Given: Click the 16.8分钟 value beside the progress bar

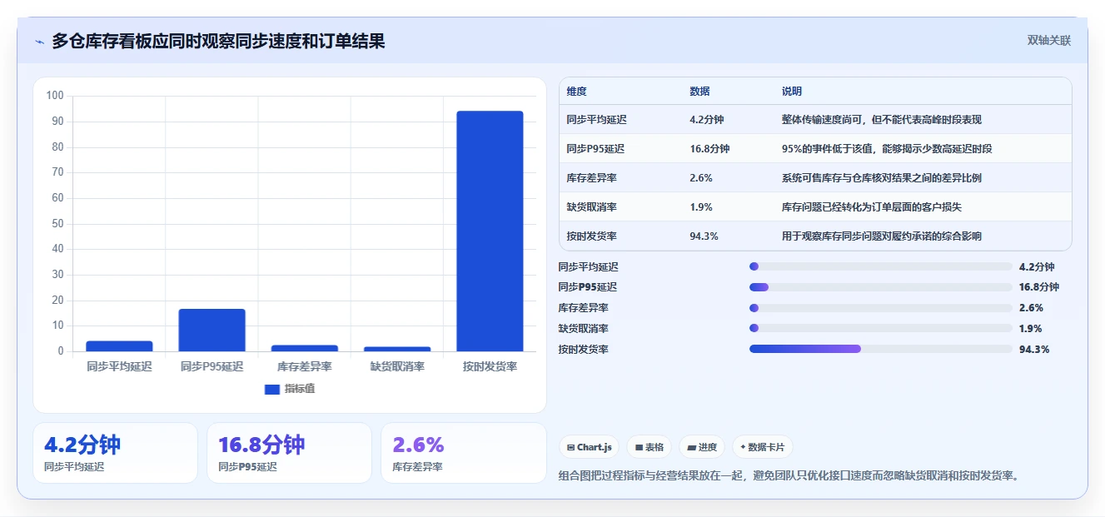Looking at the screenshot, I should 1039,287.
